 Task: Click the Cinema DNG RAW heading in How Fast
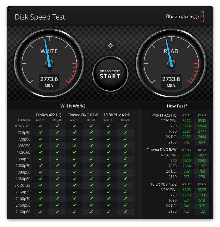point(161,150)
